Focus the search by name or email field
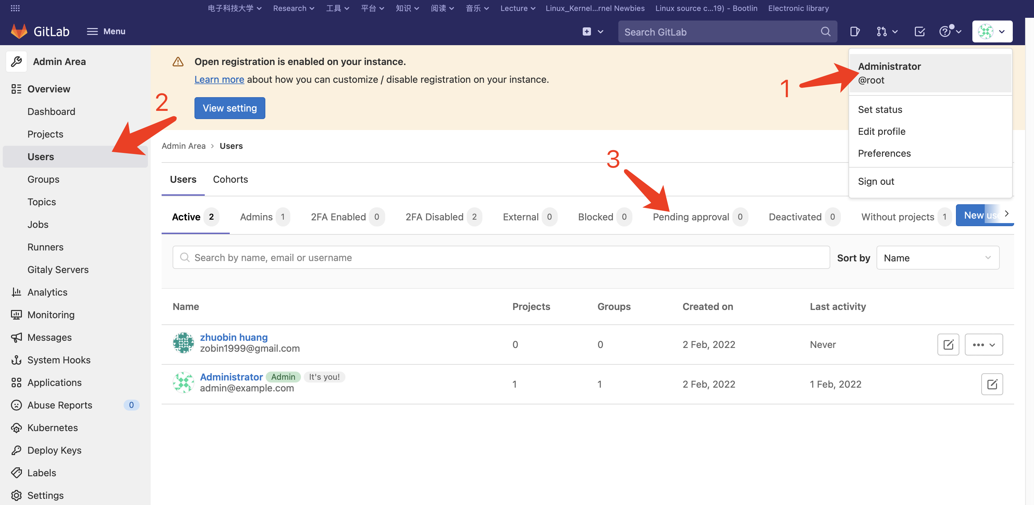The height and width of the screenshot is (505, 1034). pyautogui.click(x=501, y=258)
